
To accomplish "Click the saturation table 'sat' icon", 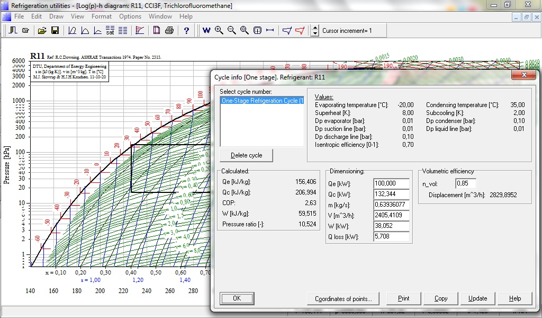I will (110, 31).
